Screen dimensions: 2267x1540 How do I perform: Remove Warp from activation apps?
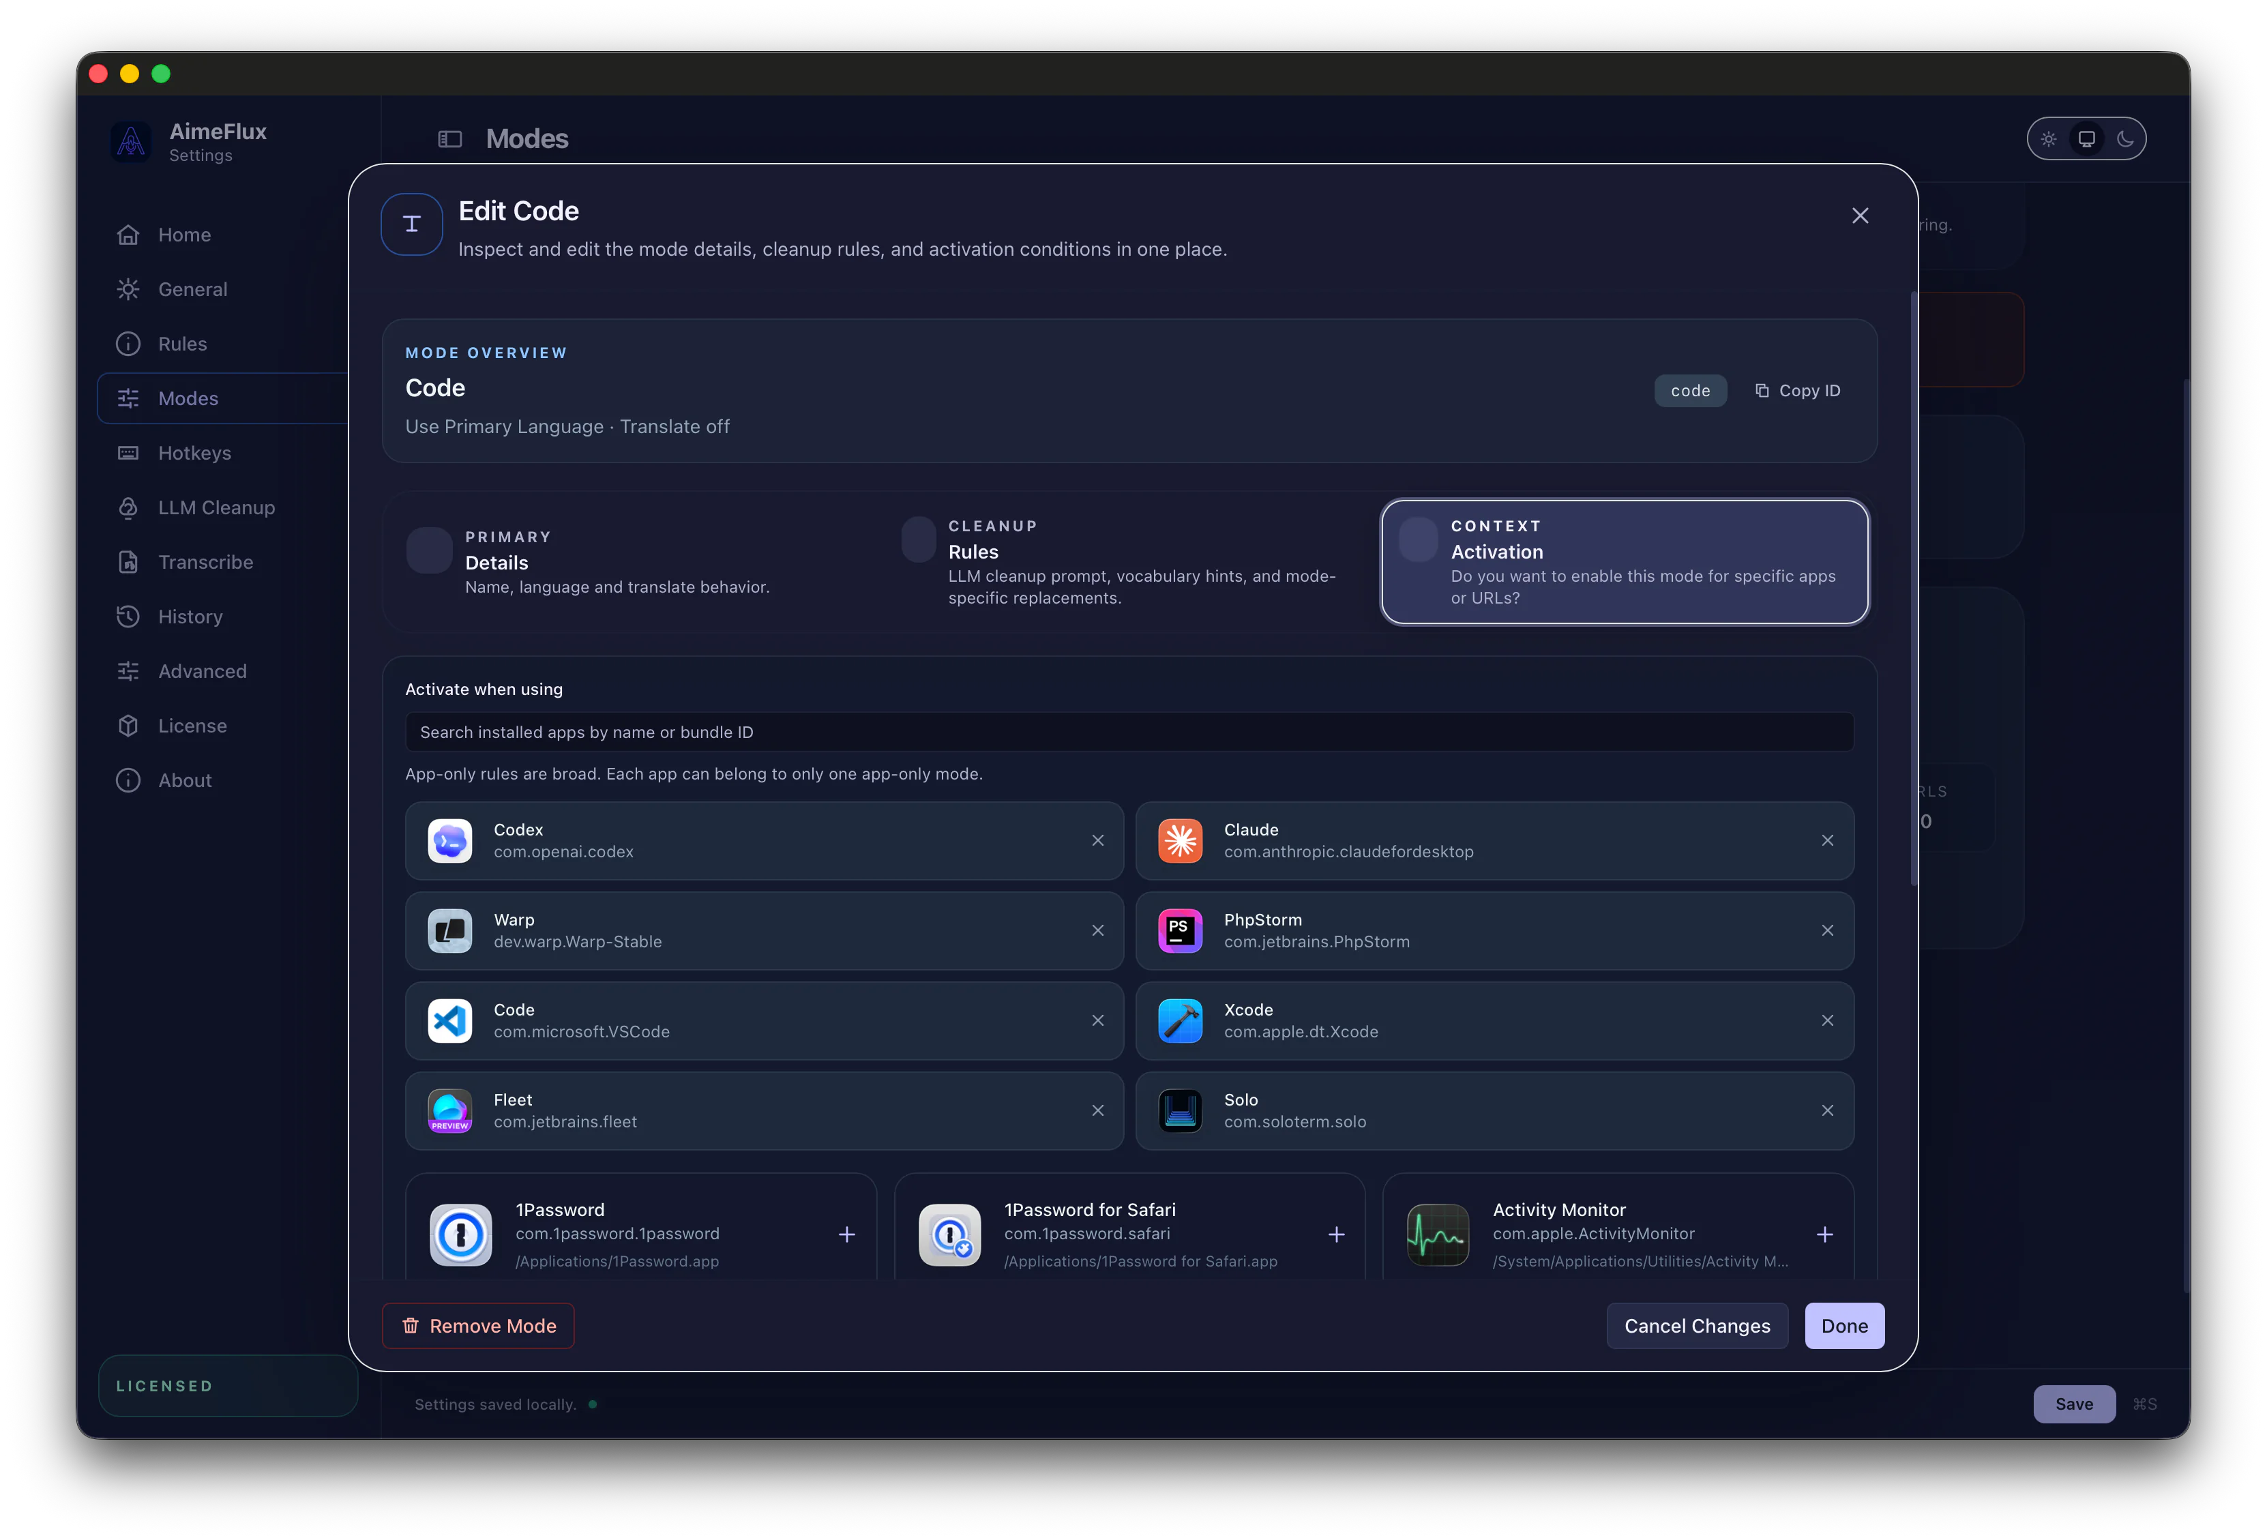(x=1097, y=930)
